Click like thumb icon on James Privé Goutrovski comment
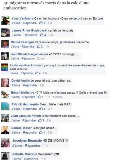Screen dimensions: 114x162 coord(42,35)
